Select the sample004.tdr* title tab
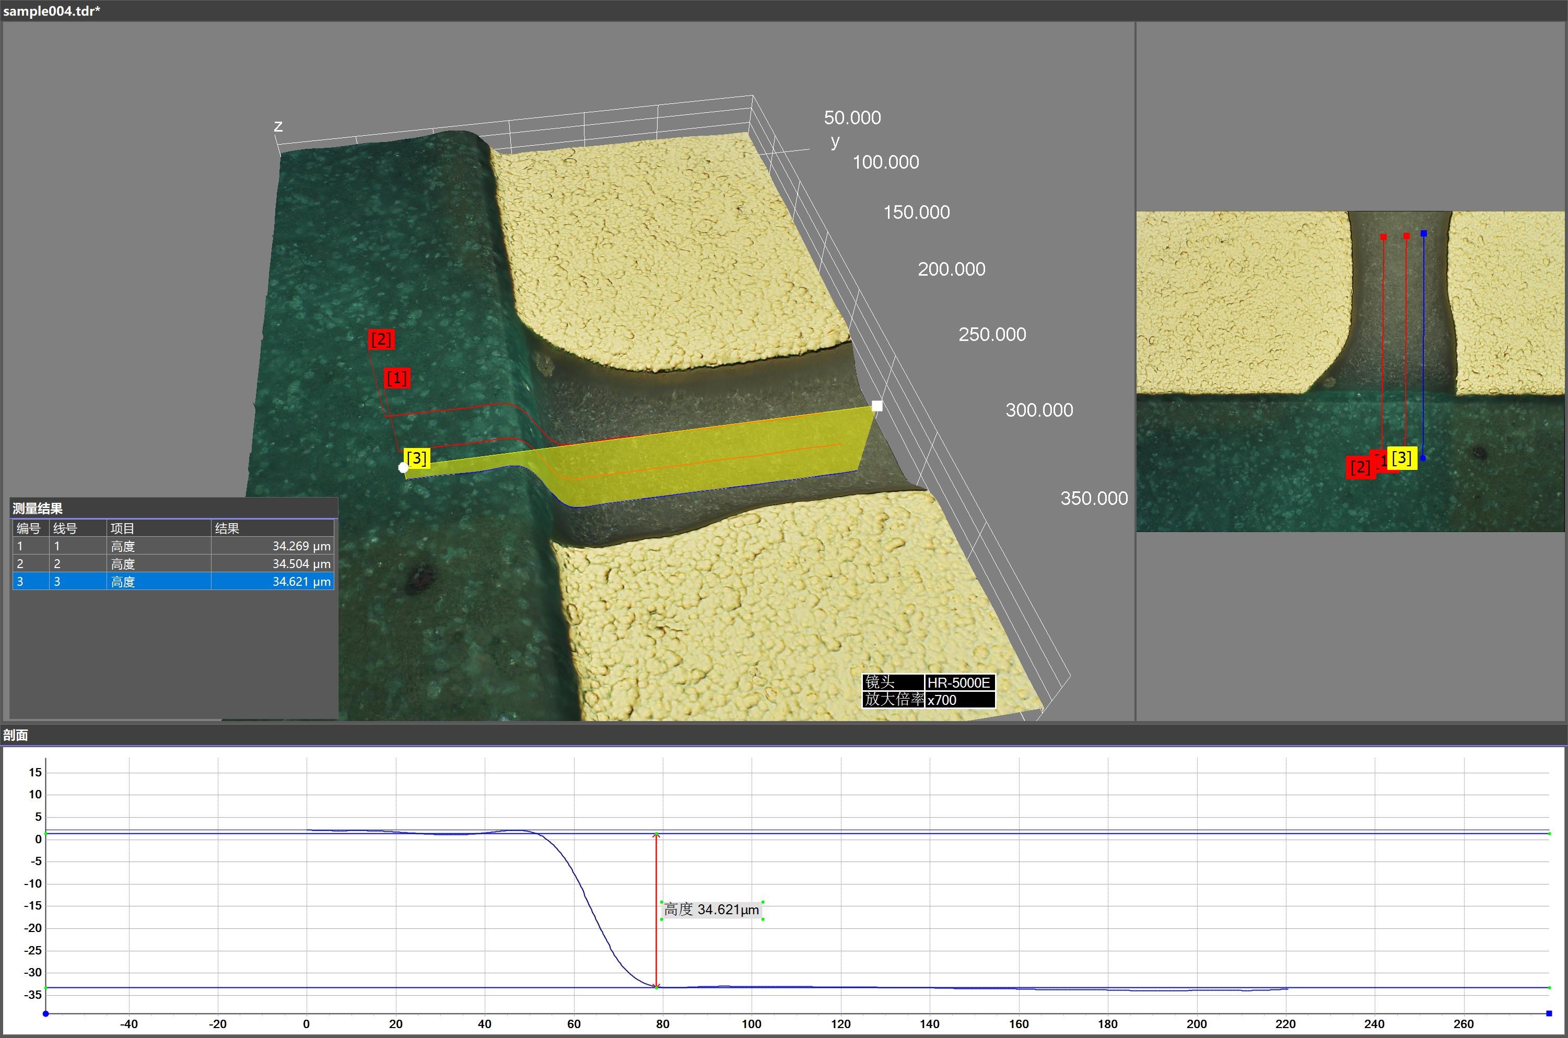The height and width of the screenshot is (1038, 1568). click(x=52, y=11)
